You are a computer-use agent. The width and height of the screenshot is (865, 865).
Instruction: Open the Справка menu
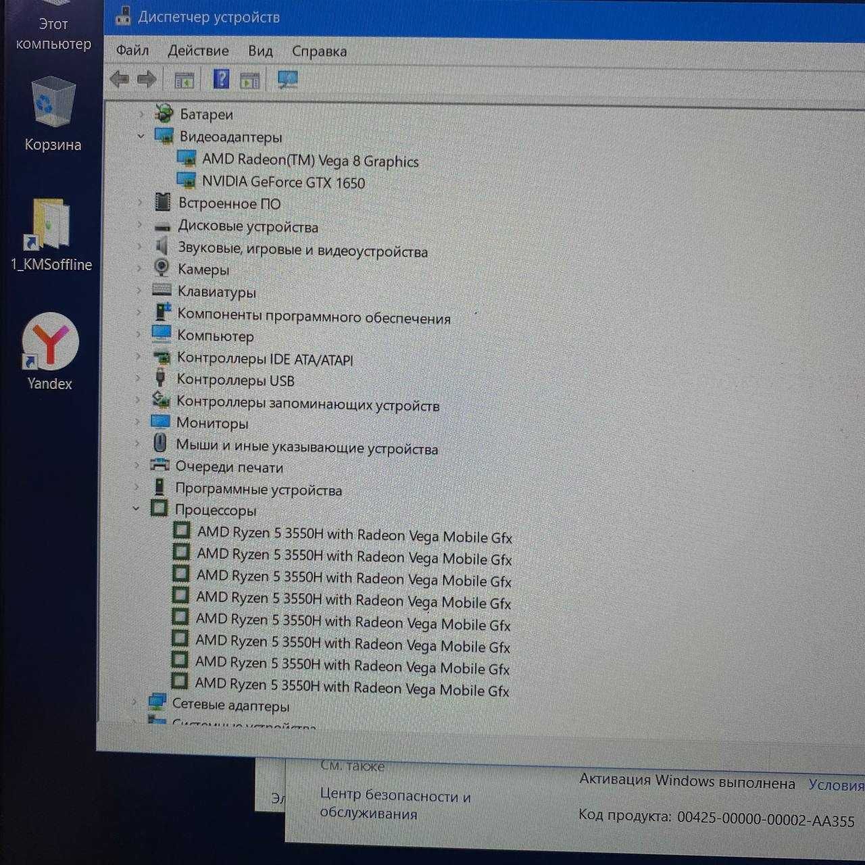point(319,51)
